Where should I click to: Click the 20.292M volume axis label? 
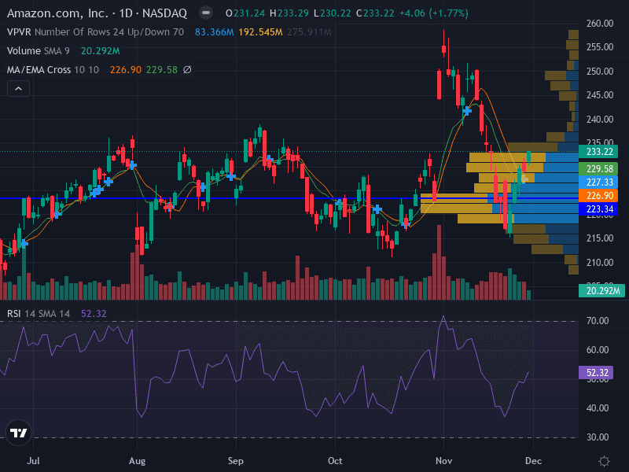(601, 290)
